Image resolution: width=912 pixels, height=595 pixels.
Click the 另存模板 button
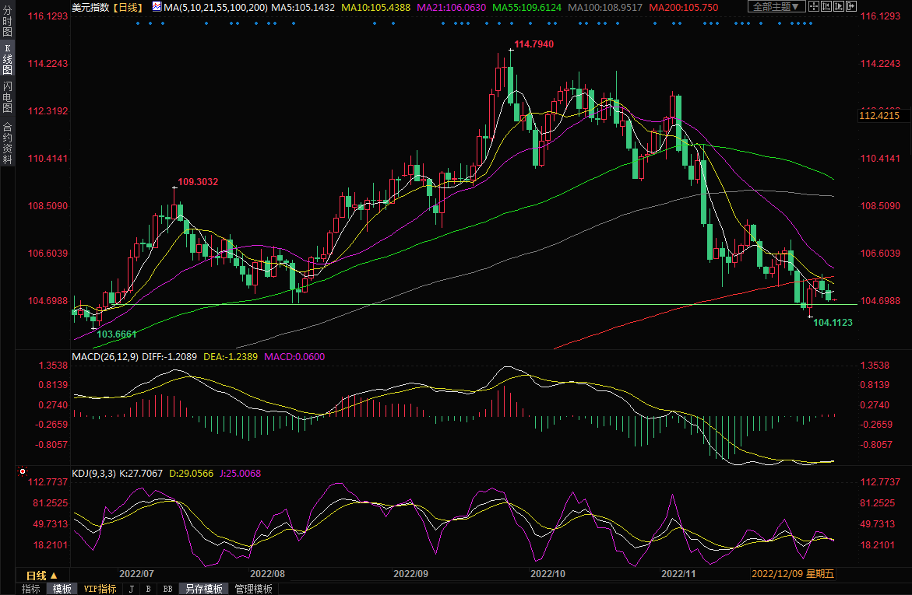(203, 589)
